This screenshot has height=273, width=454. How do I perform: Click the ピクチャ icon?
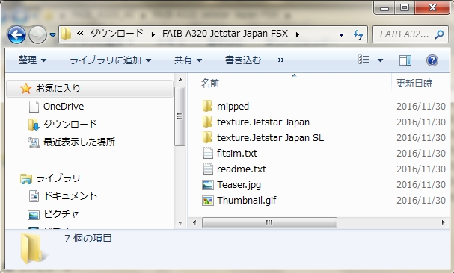34,216
